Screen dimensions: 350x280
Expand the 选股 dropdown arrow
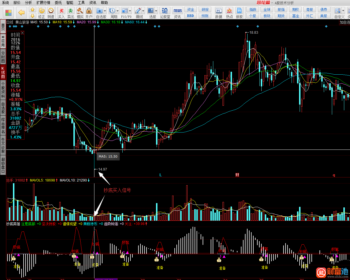156,11
